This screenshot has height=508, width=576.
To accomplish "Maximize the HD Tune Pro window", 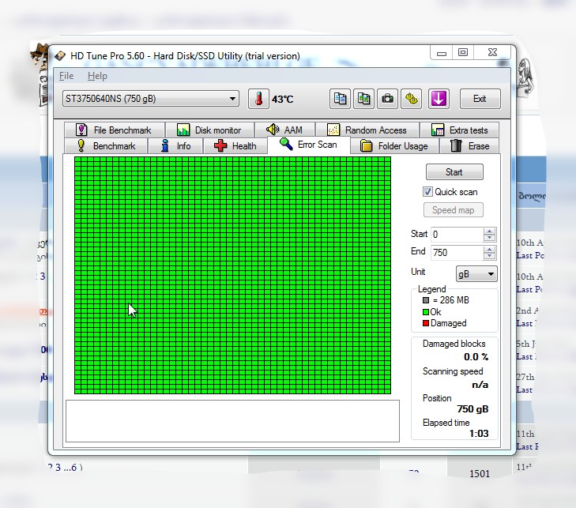I will click(463, 52).
